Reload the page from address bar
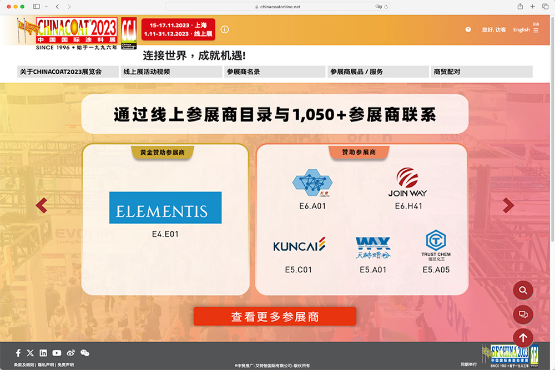This screenshot has height=370, width=555. pos(386,6)
